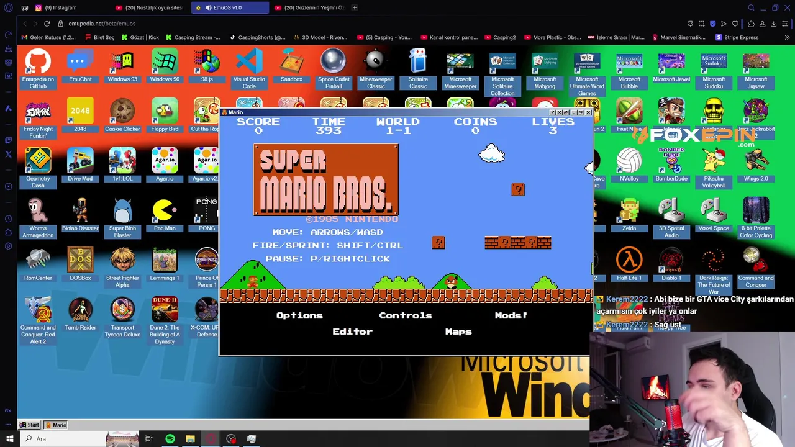
Task: Launch Microsoft Mahjong icon
Action: coord(545,69)
